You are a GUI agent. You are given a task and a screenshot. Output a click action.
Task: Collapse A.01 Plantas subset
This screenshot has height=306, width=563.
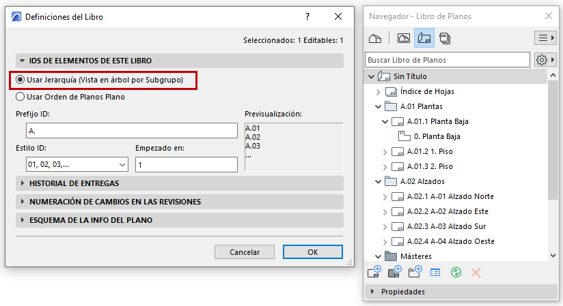pyautogui.click(x=378, y=107)
